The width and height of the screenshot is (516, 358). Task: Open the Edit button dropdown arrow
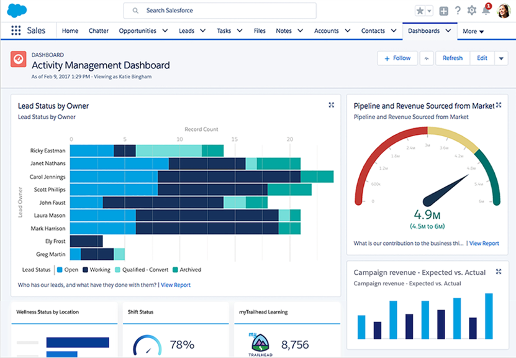click(x=500, y=58)
